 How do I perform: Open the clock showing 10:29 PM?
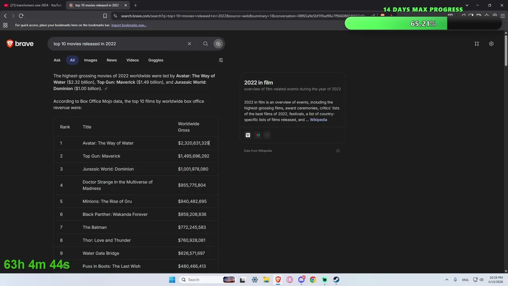pyautogui.click(x=496, y=280)
